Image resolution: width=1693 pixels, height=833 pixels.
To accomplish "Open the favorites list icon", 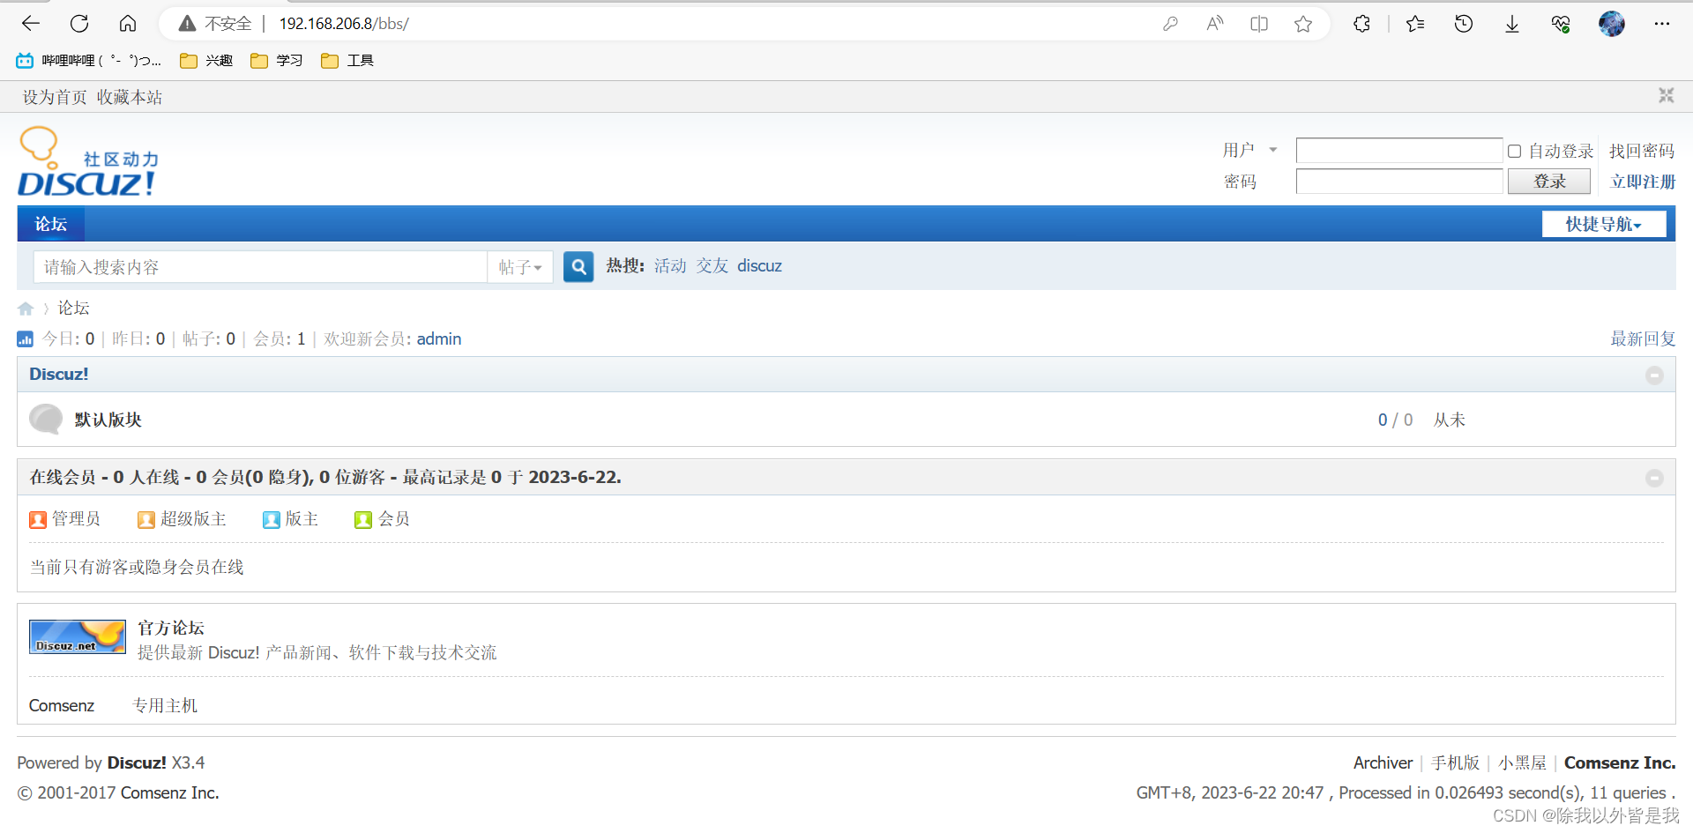I will click(x=1415, y=24).
